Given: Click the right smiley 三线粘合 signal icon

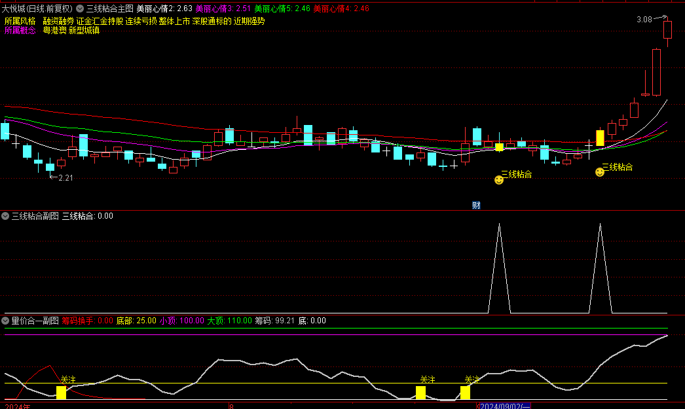Looking at the screenshot, I should [x=600, y=172].
